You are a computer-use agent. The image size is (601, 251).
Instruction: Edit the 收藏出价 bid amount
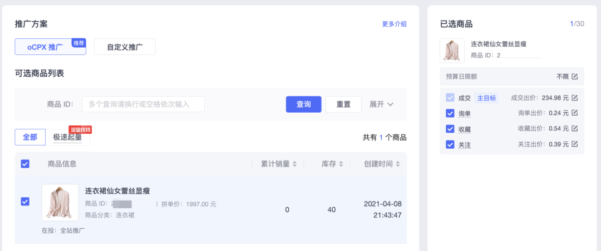(x=575, y=129)
